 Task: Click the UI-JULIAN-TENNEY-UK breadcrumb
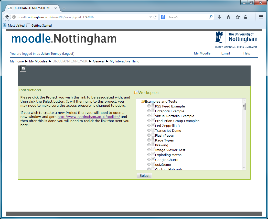click(x=70, y=61)
